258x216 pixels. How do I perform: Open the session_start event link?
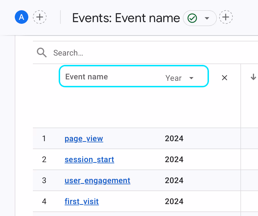click(x=89, y=160)
